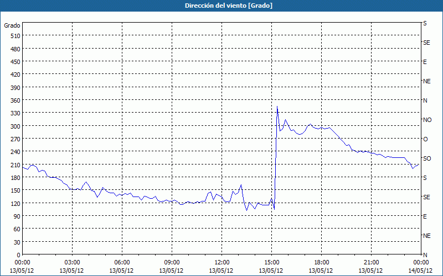The width and height of the screenshot is (443, 276).
Task: Click the 120 degree axis label
Action: pyautogui.click(x=16, y=203)
